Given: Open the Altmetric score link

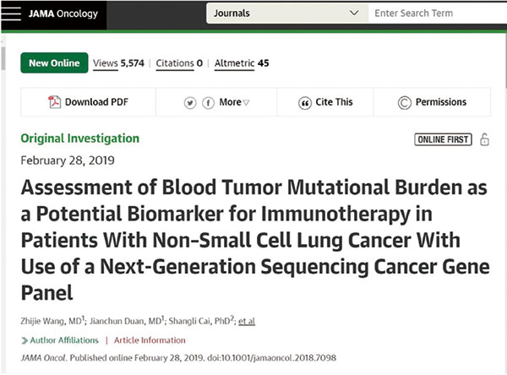Looking at the screenshot, I should [x=242, y=63].
